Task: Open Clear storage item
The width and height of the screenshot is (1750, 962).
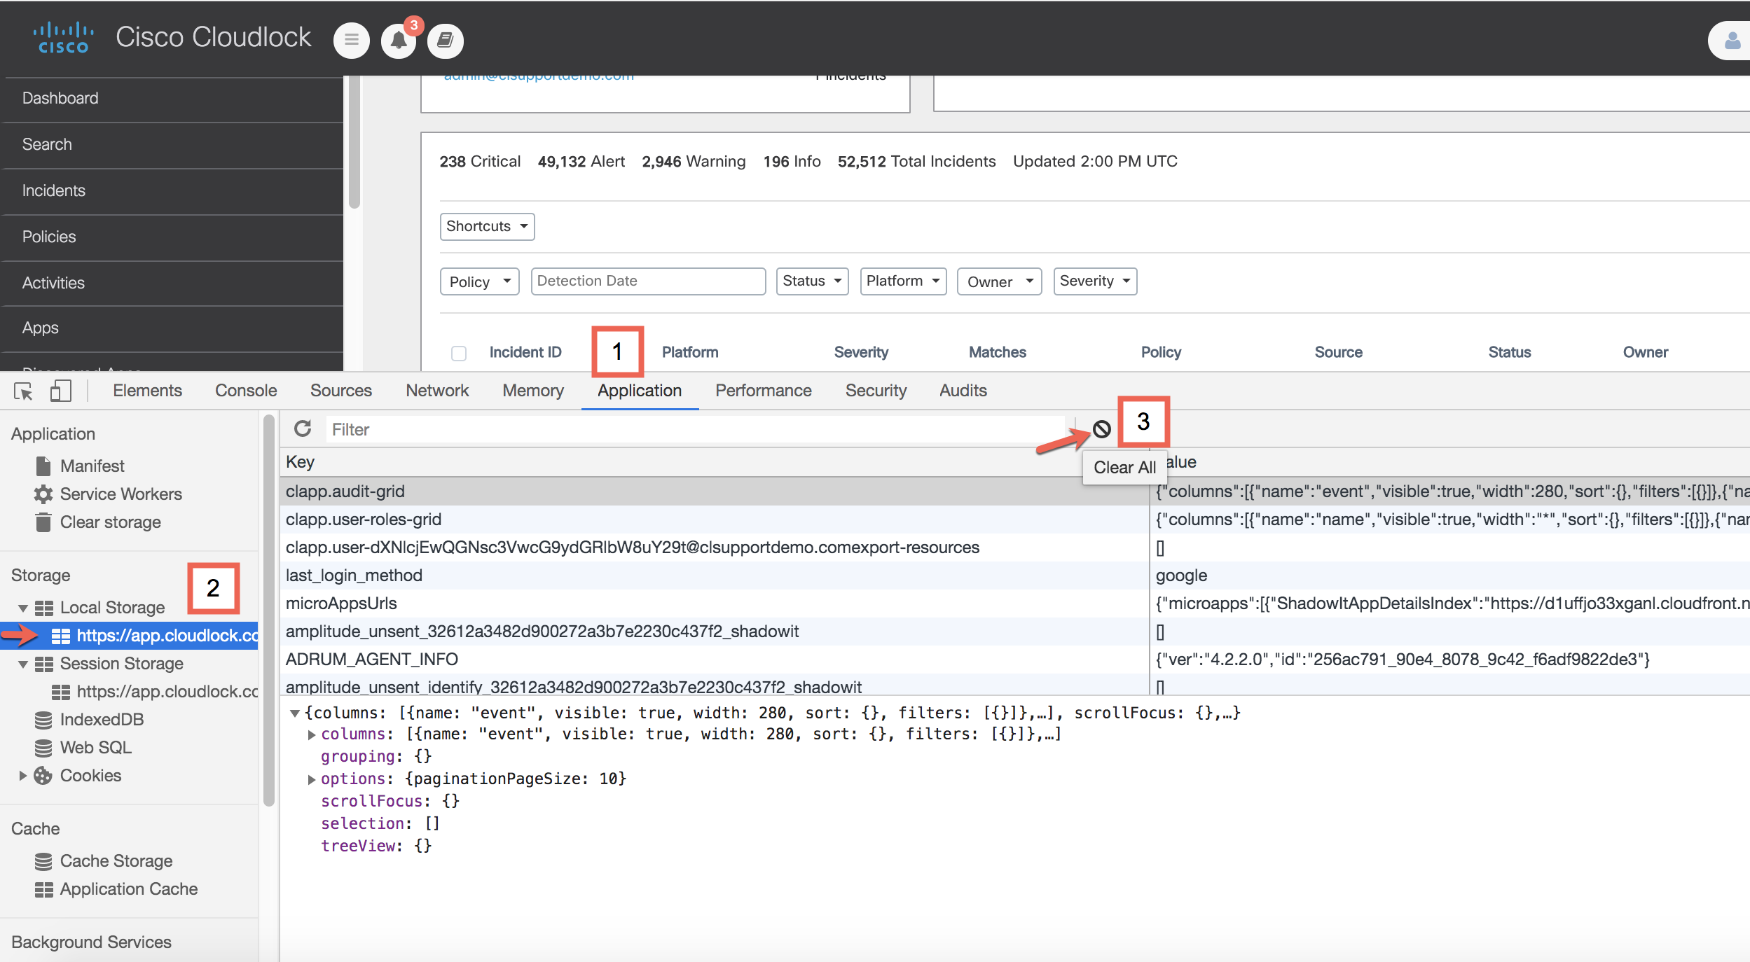Action: 110,522
